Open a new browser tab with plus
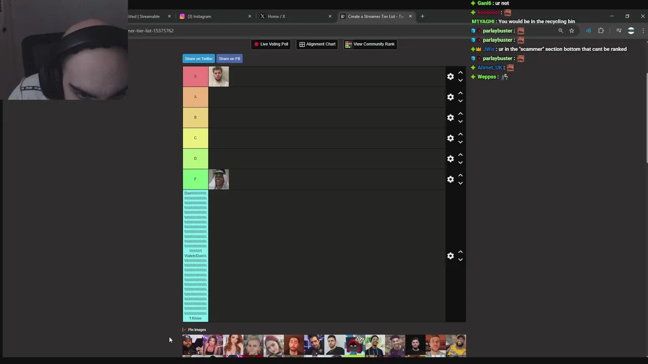This screenshot has width=648, height=364. (423, 16)
